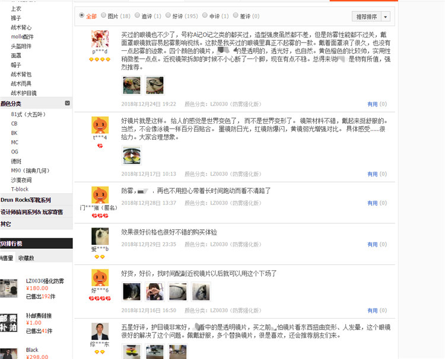This screenshot has width=445, height=359.
Task: Open 补邮费链接 product link
Action: (x=39, y=316)
